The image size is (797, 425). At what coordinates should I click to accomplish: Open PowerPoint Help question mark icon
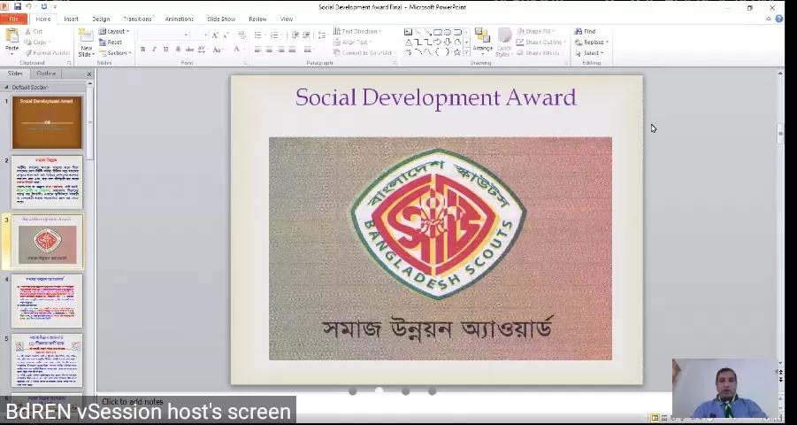click(779, 19)
